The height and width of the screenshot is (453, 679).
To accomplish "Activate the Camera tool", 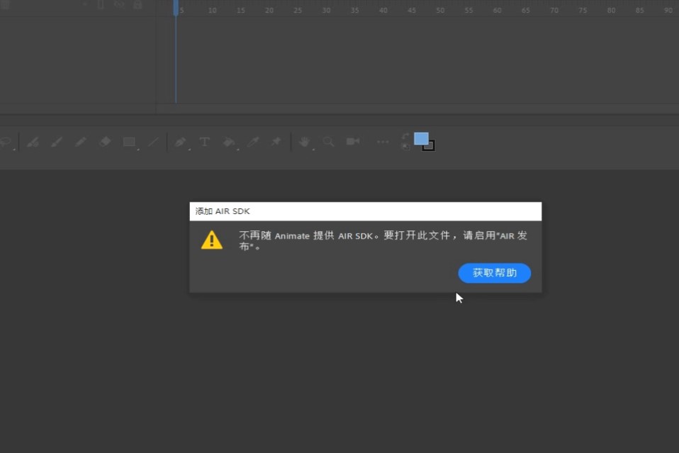I will (x=352, y=142).
